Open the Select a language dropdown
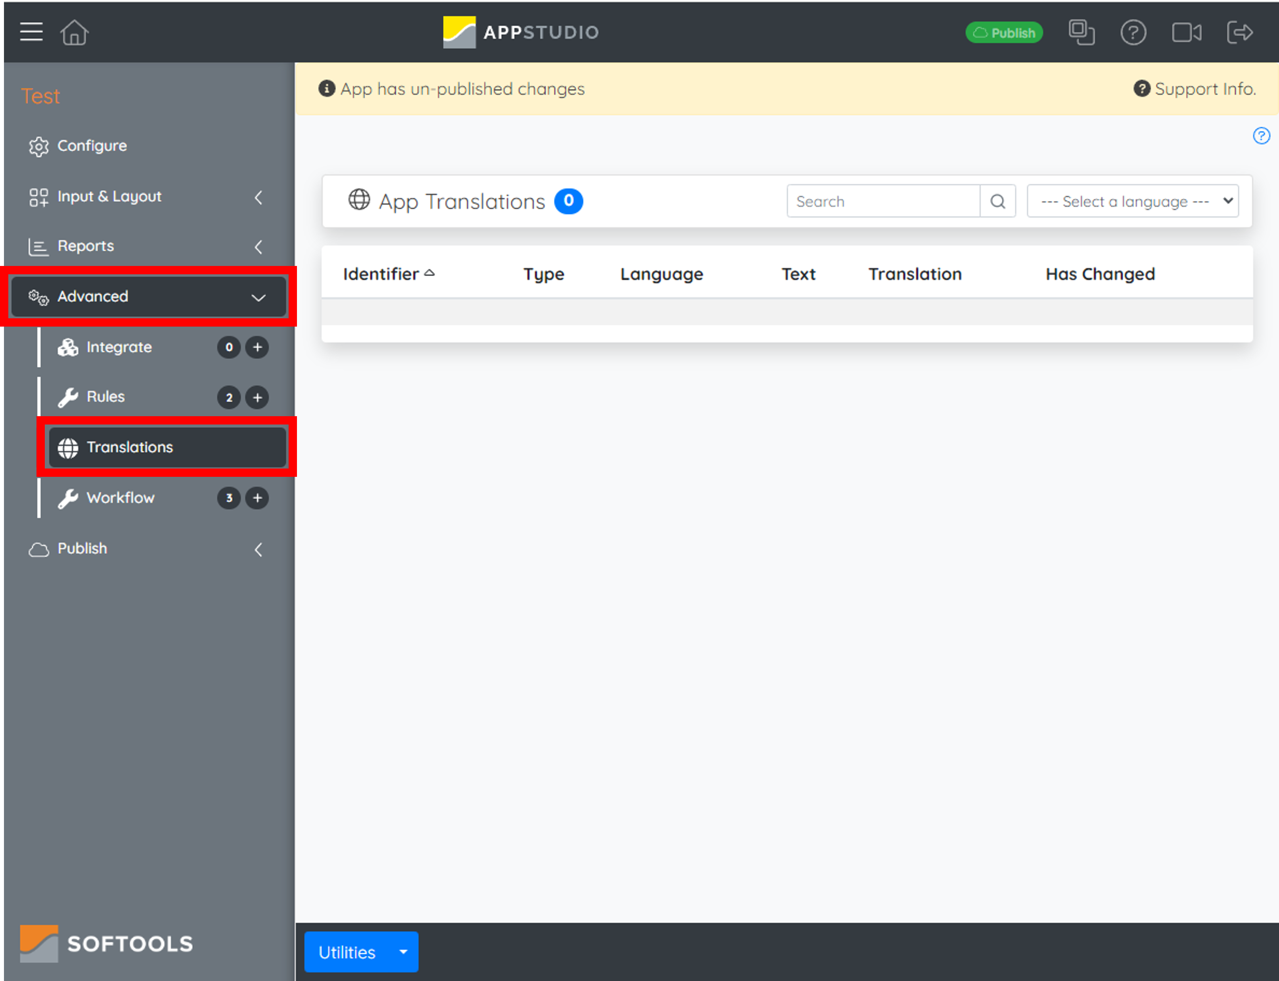 pyautogui.click(x=1132, y=201)
